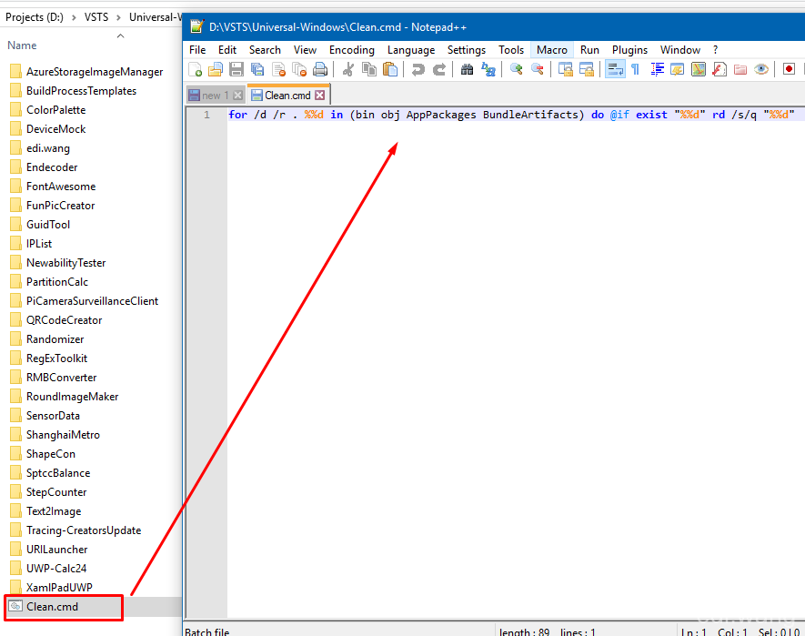Image resolution: width=805 pixels, height=636 pixels.
Task: Expand the chevron after Projects (D:)
Action: 74,17
